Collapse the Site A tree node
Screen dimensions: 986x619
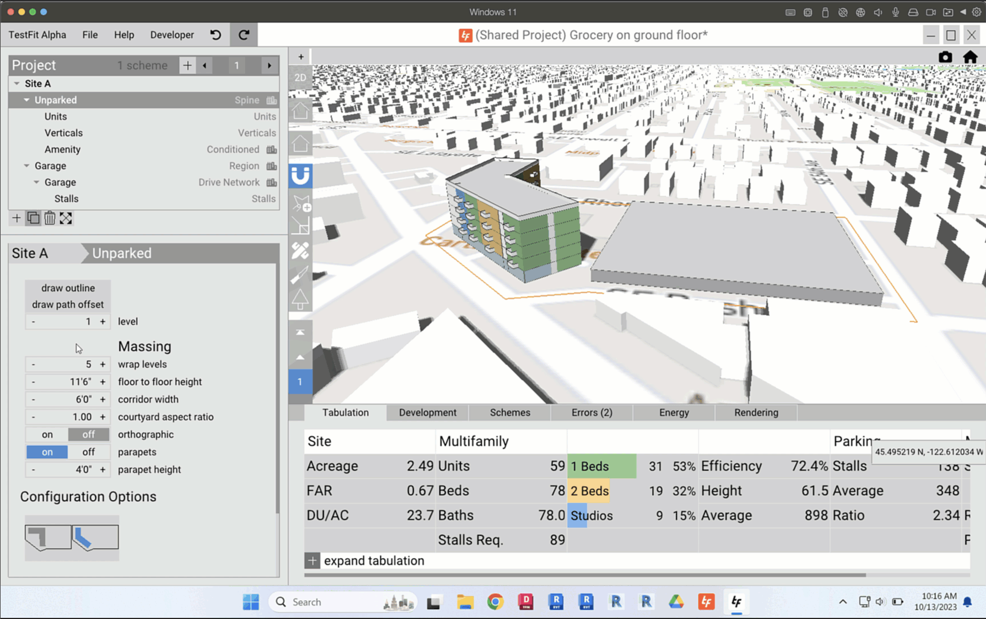pyautogui.click(x=17, y=84)
